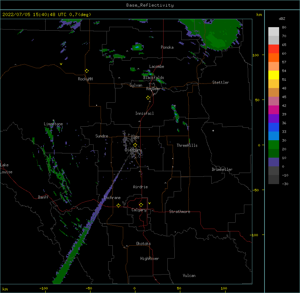Viewport: 300px width, 293px height.
Task: Click the Cochrane label
Action: pyautogui.click(x=112, y=198)
